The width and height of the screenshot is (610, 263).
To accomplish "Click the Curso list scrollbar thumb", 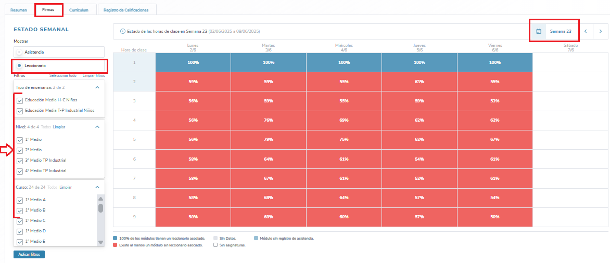I will (x=101, y=208).
